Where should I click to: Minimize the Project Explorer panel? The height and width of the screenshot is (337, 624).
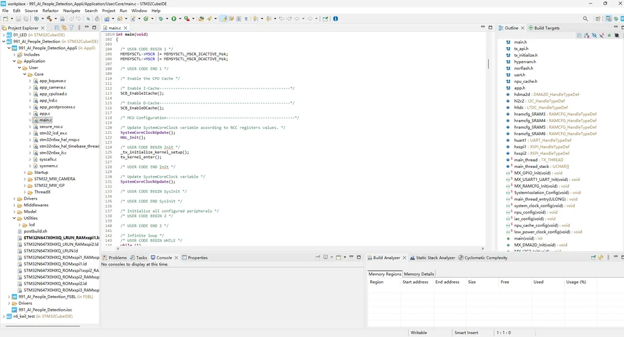click(87, 27)
